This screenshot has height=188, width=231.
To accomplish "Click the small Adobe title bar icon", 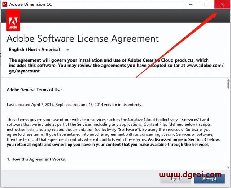I will click(5, 4).
